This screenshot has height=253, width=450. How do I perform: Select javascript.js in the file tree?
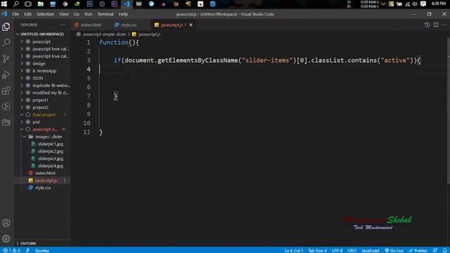point(46,181)
